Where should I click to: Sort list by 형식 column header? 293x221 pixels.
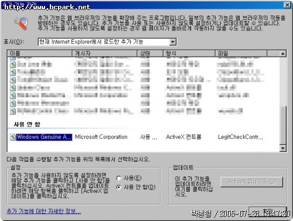point(189,53)
